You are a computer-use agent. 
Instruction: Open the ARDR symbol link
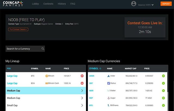click(x=92, y=76)
